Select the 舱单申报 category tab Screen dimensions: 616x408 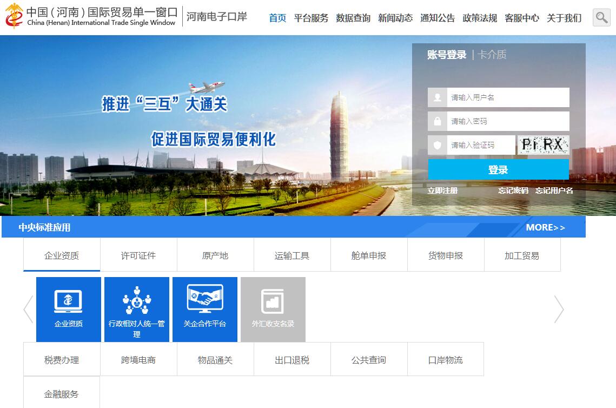(369, 255)
